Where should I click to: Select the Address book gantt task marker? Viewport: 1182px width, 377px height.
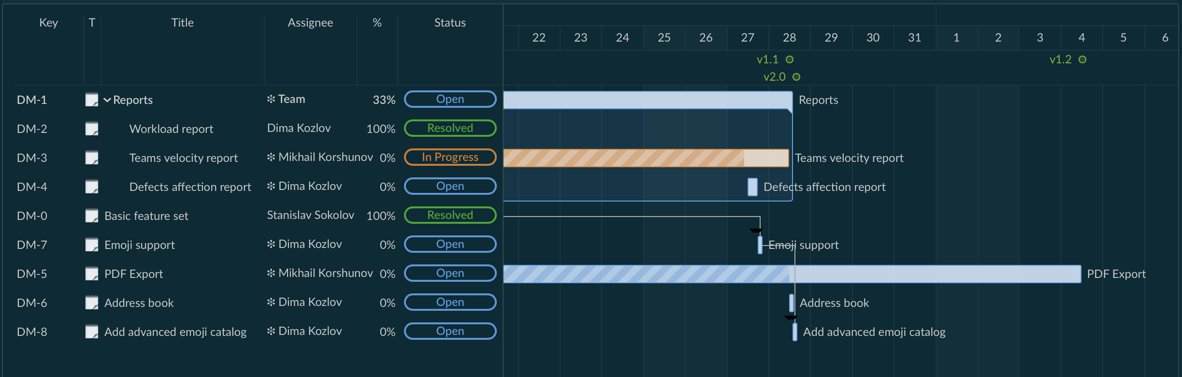coord(792,303)
